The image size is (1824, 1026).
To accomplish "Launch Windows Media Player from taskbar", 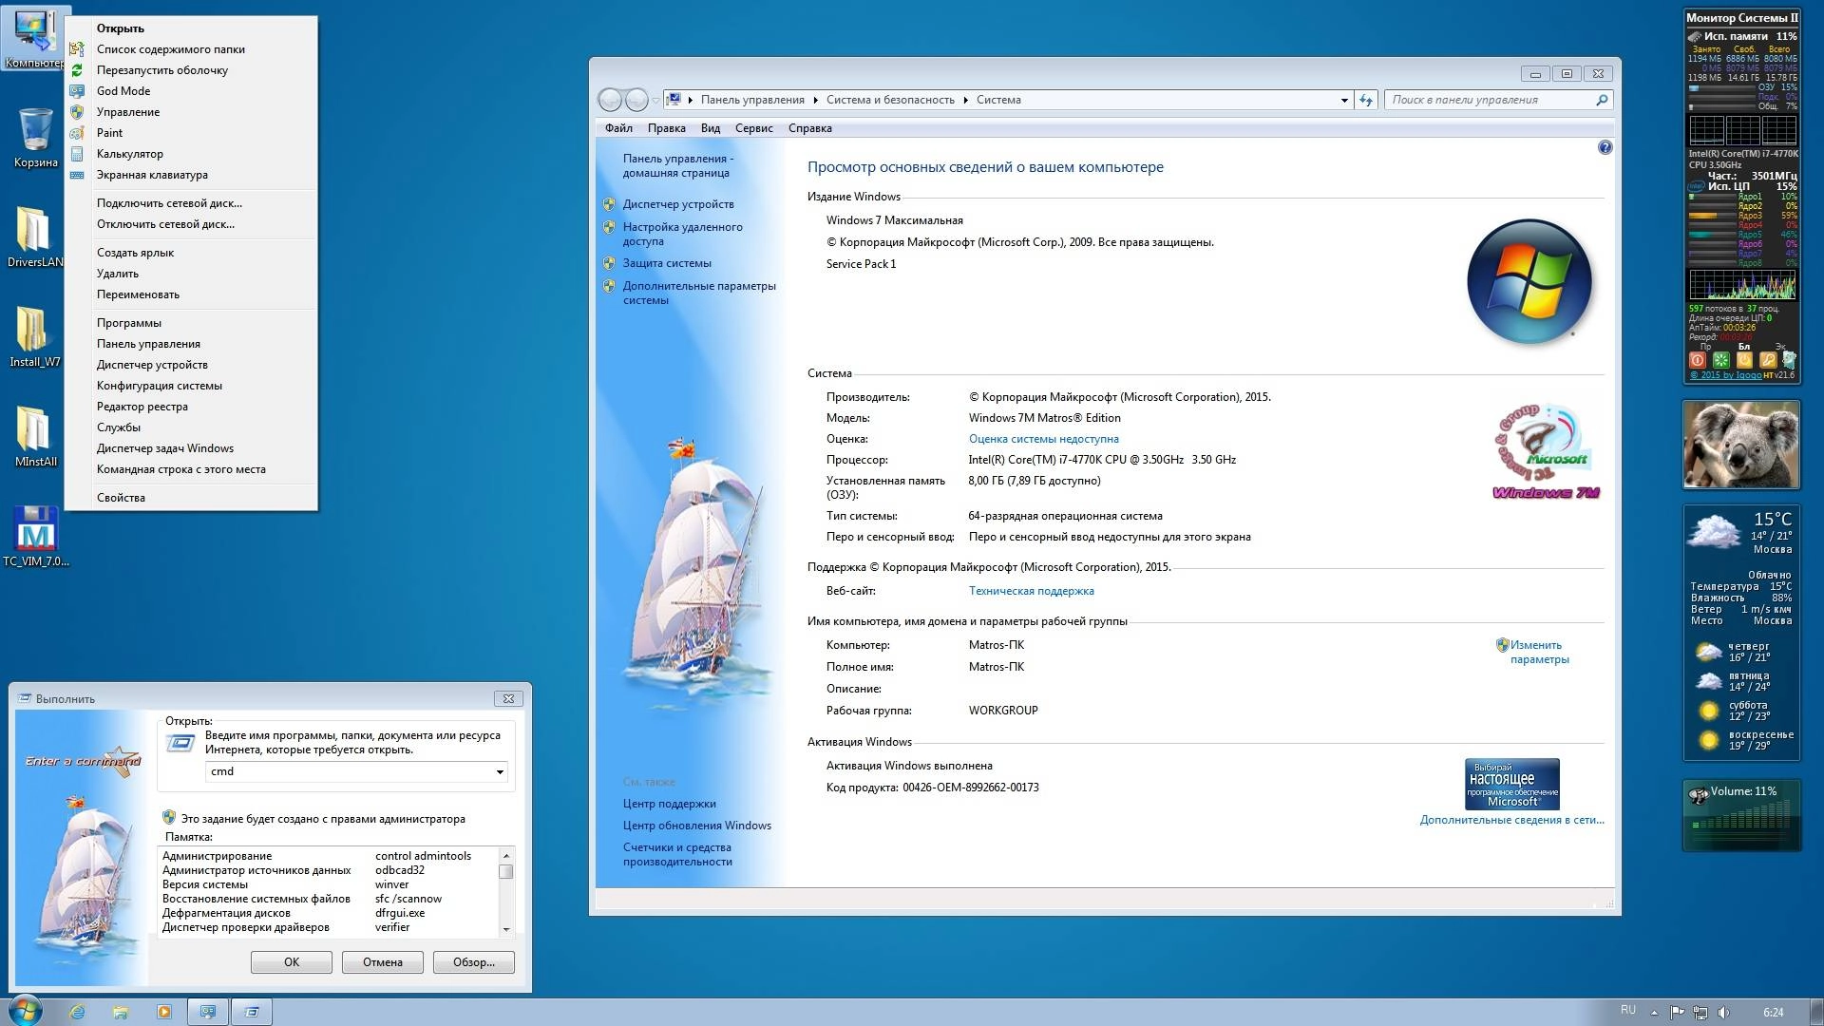I will tap(163, 1012).
